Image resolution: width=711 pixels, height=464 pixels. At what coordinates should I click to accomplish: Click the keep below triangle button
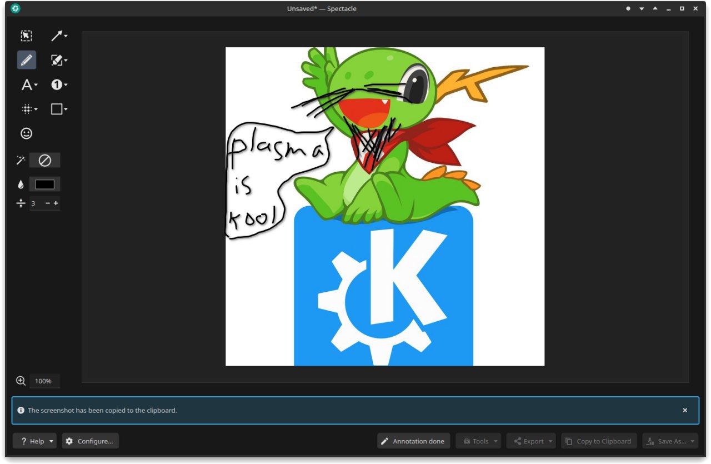642,9
